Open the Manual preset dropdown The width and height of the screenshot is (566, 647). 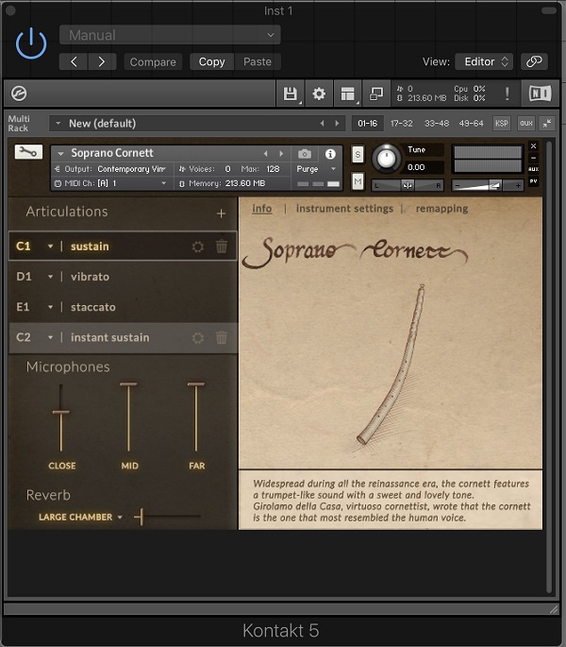170,35
